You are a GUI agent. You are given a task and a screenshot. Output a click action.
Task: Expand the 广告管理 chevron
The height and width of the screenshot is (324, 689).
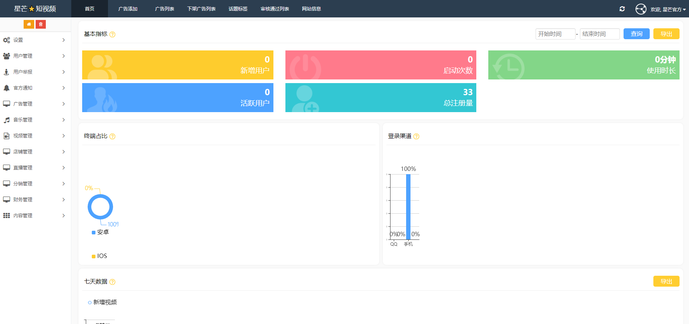[x=64, y=104]
